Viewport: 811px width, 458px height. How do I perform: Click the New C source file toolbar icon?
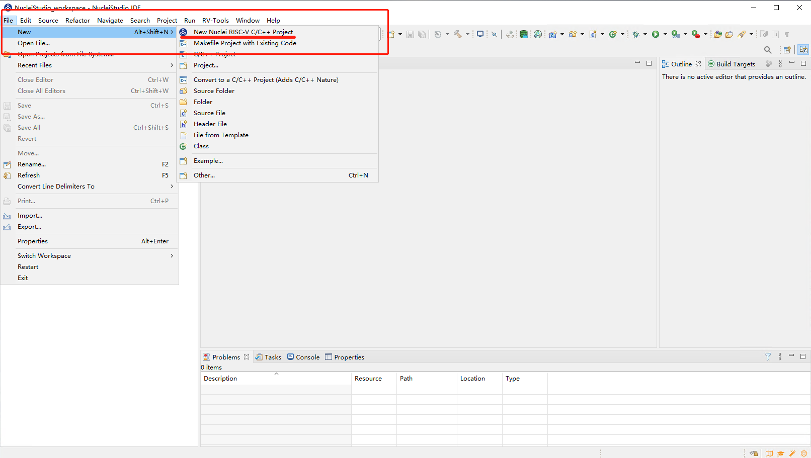coord(593,34)
